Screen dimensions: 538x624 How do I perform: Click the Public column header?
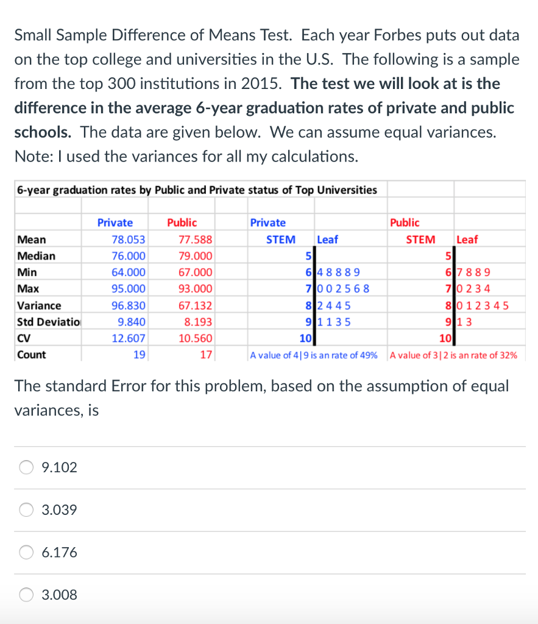tap(182, 222)
